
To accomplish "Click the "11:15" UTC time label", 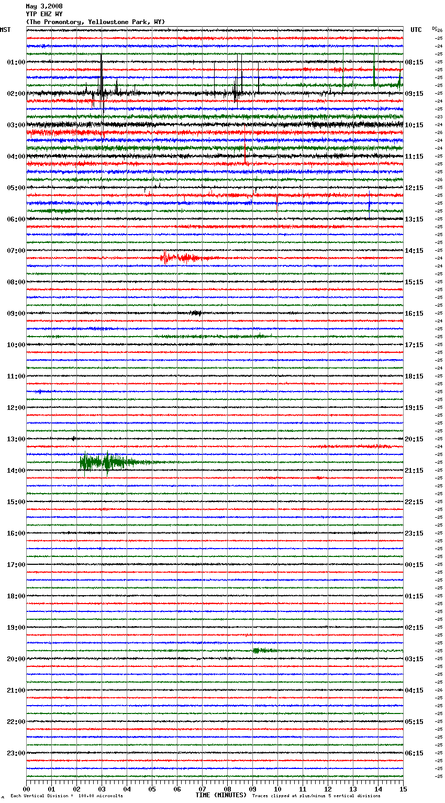I will pos(414,157).
